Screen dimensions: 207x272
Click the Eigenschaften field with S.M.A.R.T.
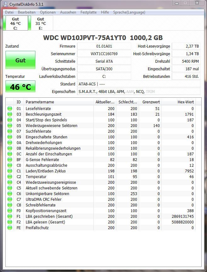139,92
